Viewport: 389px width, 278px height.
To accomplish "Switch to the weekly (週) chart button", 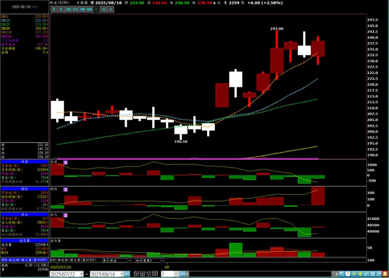I will point(103,9).
